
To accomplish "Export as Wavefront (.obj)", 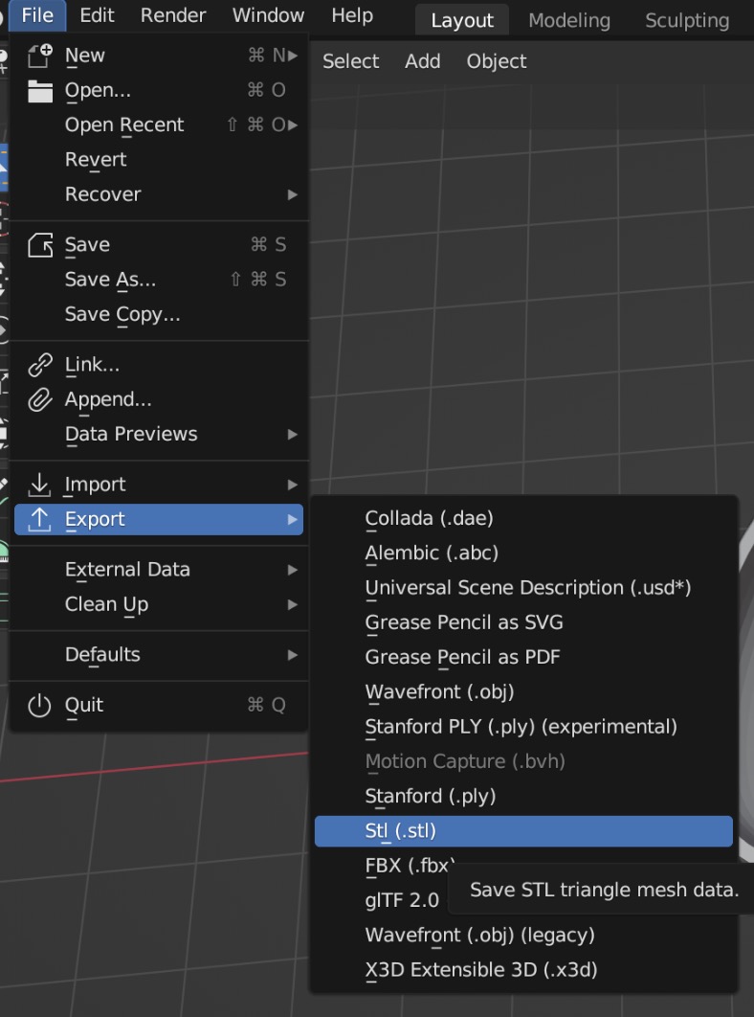I will point(523,692).
